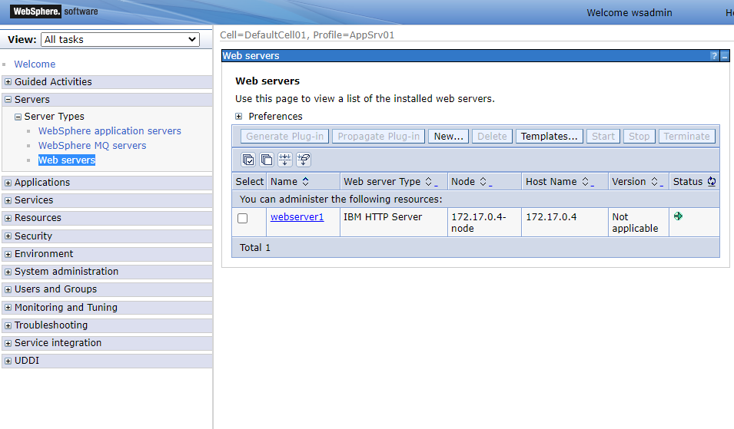The image size is (734, 429).
Task: Click the Generate Plug-in button
Action: (x=284, y=137)
